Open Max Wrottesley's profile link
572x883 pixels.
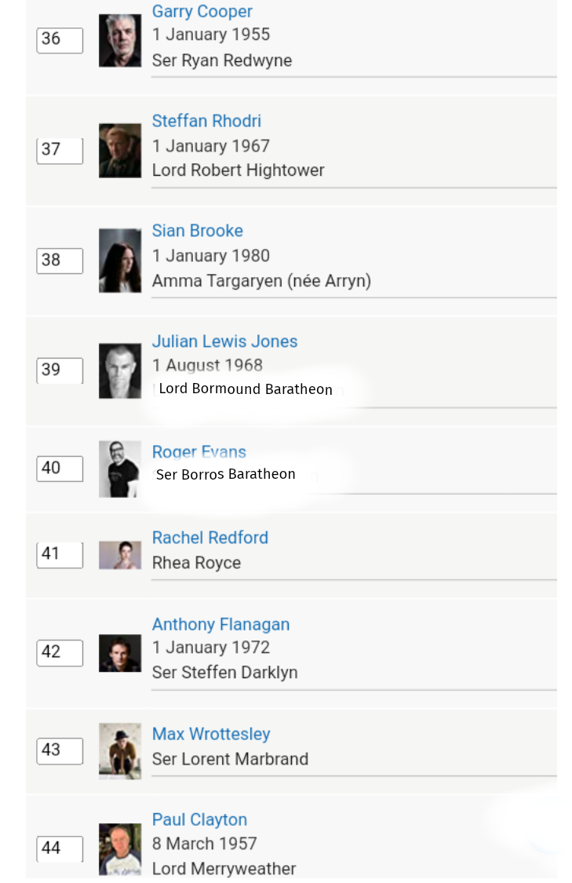click(x=210, y=734)
